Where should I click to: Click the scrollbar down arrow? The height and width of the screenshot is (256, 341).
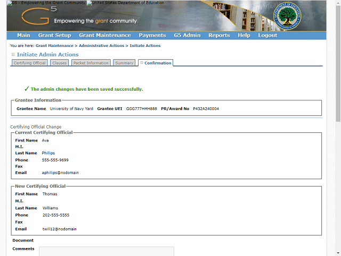click(338, 254)
